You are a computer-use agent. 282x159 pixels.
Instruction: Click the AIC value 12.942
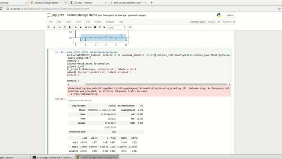140,114
